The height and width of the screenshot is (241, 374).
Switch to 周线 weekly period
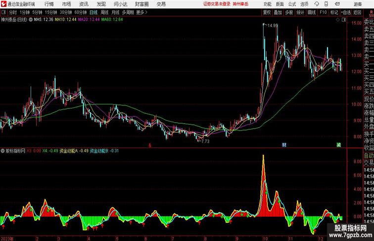[104, 12]
